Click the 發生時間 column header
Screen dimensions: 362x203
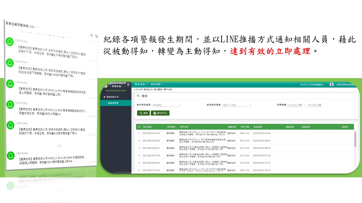coord(148,127)
